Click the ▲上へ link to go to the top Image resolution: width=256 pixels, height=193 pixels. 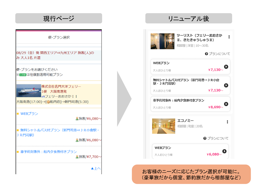[x=96, y=168]
